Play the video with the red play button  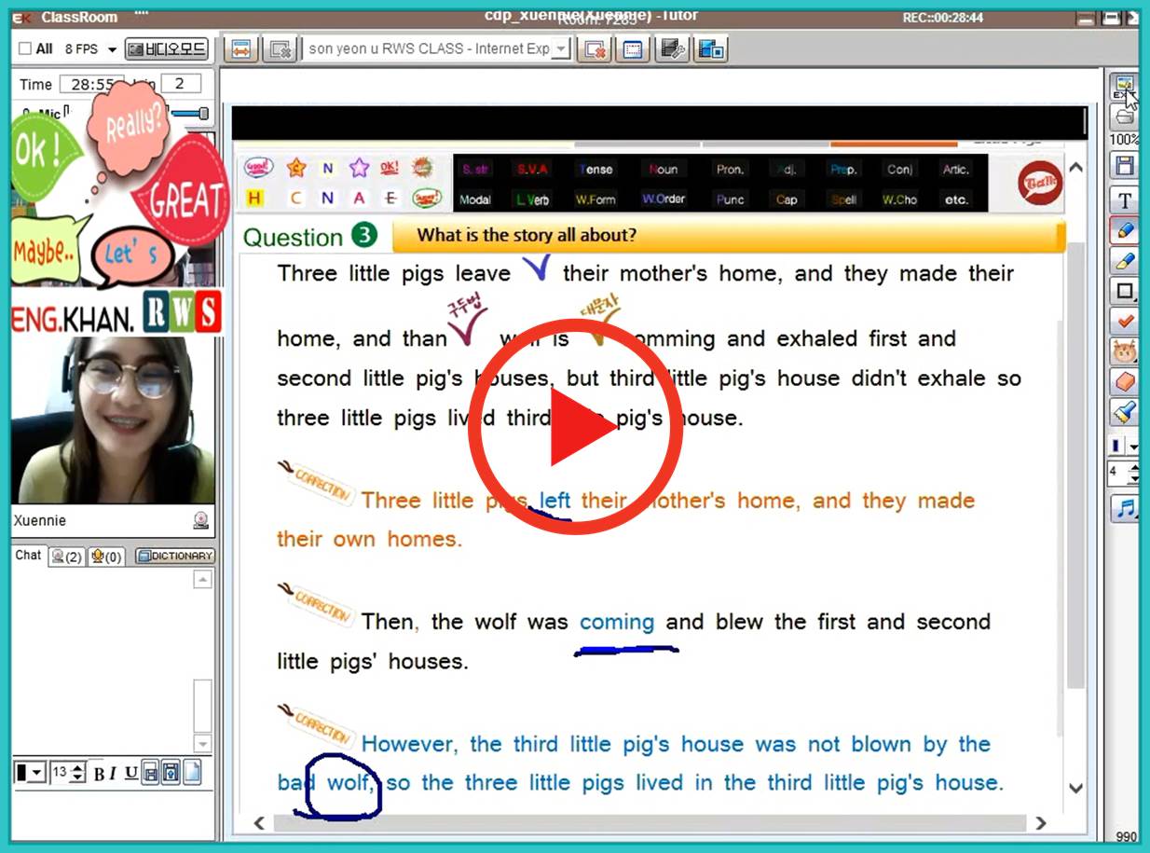tap(575, 426)
